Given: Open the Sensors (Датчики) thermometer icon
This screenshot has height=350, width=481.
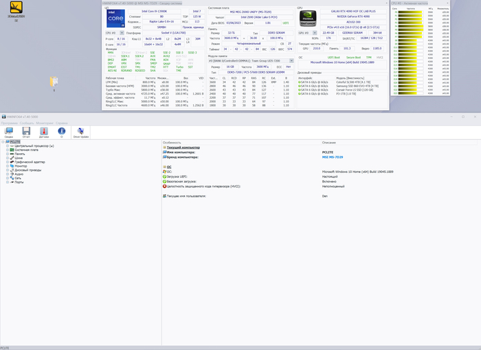Looking at the screenshot, I should [x=45, y=132].
